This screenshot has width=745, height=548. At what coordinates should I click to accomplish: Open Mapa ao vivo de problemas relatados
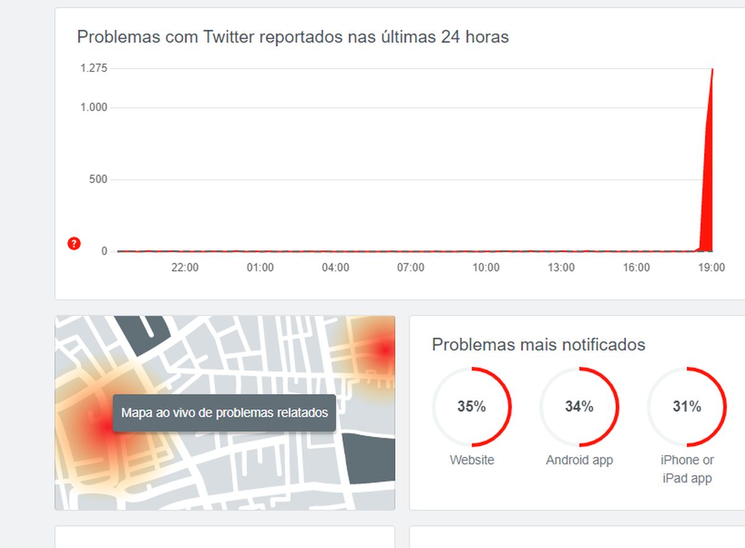(x=225, y=411)
